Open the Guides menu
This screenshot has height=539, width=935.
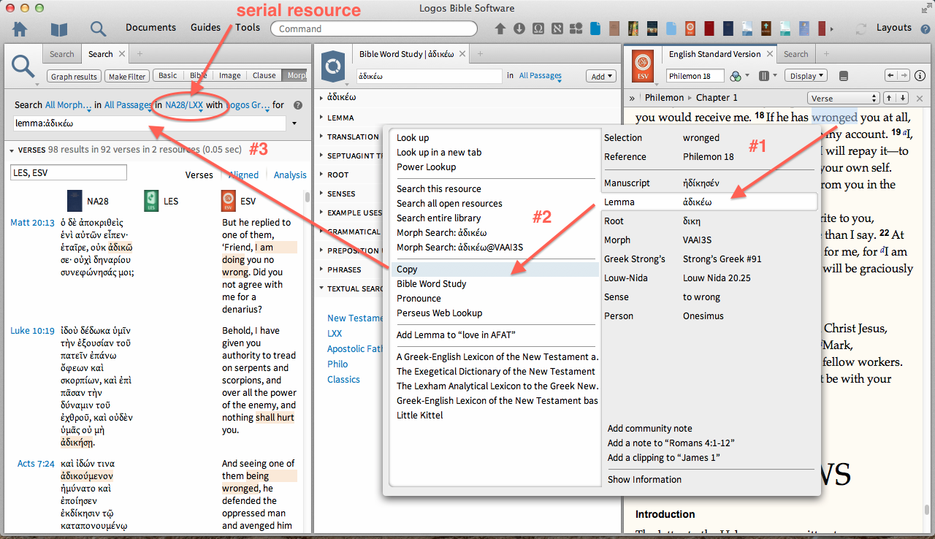pos(206,28)
